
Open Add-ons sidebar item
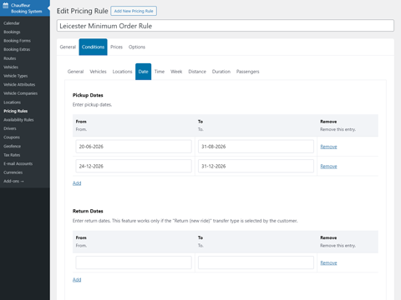click(x=13, y=181)
